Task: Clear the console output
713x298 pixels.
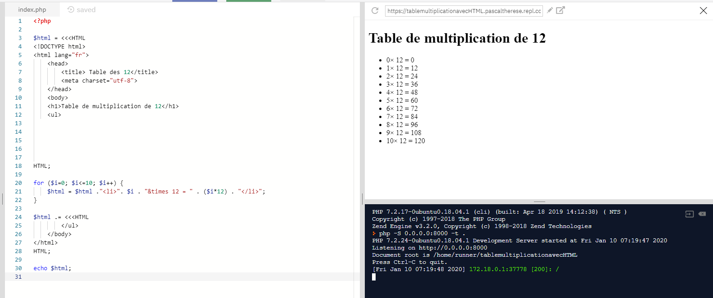Action: (x=702, y=214)
